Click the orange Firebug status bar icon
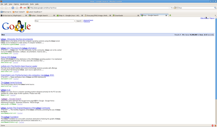This screenshot has height=127, width=217. coord(215,125)
